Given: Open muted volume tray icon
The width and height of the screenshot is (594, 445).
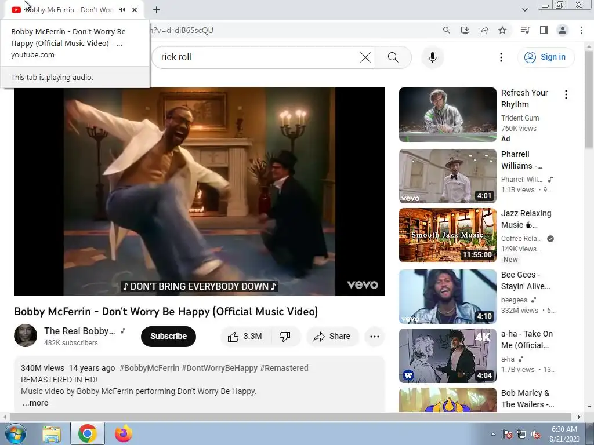Looking at the screenshot, I should [535, 434].
